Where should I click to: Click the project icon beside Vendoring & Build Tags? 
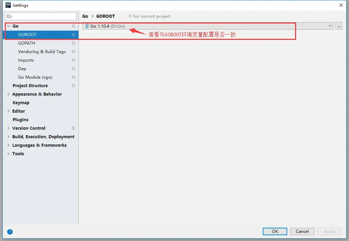[x=73, y=51]
